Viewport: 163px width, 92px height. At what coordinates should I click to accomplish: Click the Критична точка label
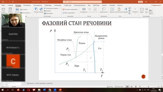tap(81, 32)
